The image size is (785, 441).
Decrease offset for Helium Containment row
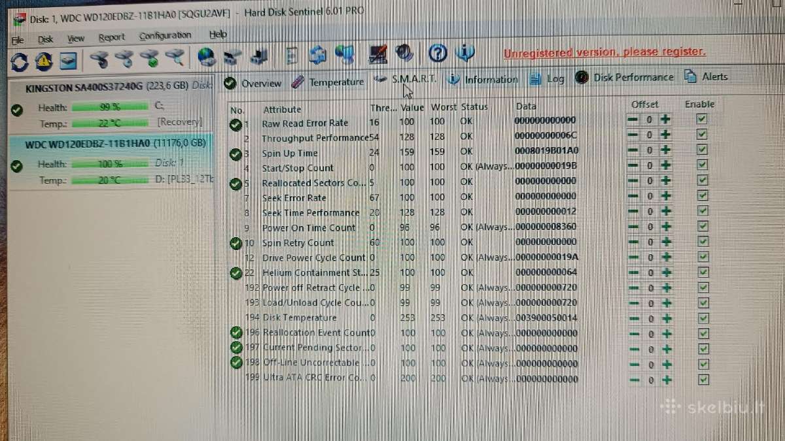click(633, 273)
